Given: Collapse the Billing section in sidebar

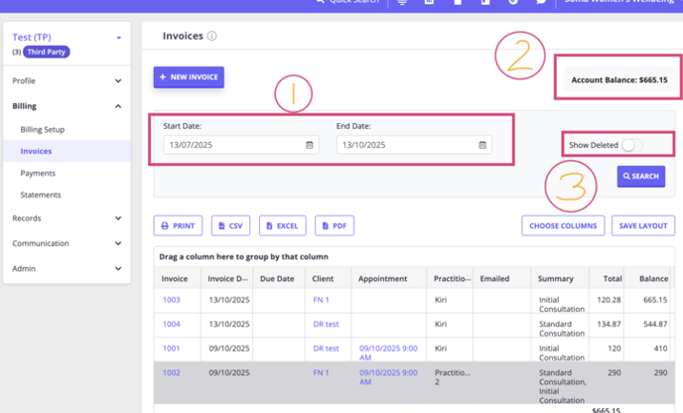Looking at the screenshot, I should click(x=118, y=106).
